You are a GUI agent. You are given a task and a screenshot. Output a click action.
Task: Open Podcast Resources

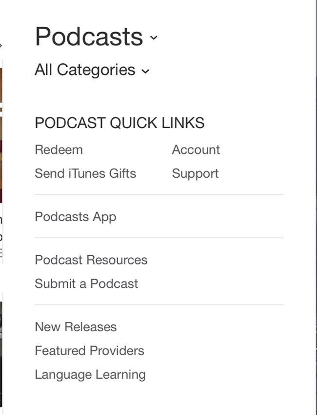pos(91,260)
